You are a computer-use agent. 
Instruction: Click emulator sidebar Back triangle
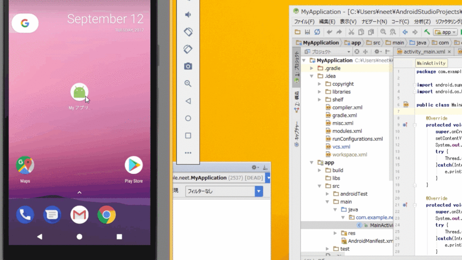(x=188, y=101)
